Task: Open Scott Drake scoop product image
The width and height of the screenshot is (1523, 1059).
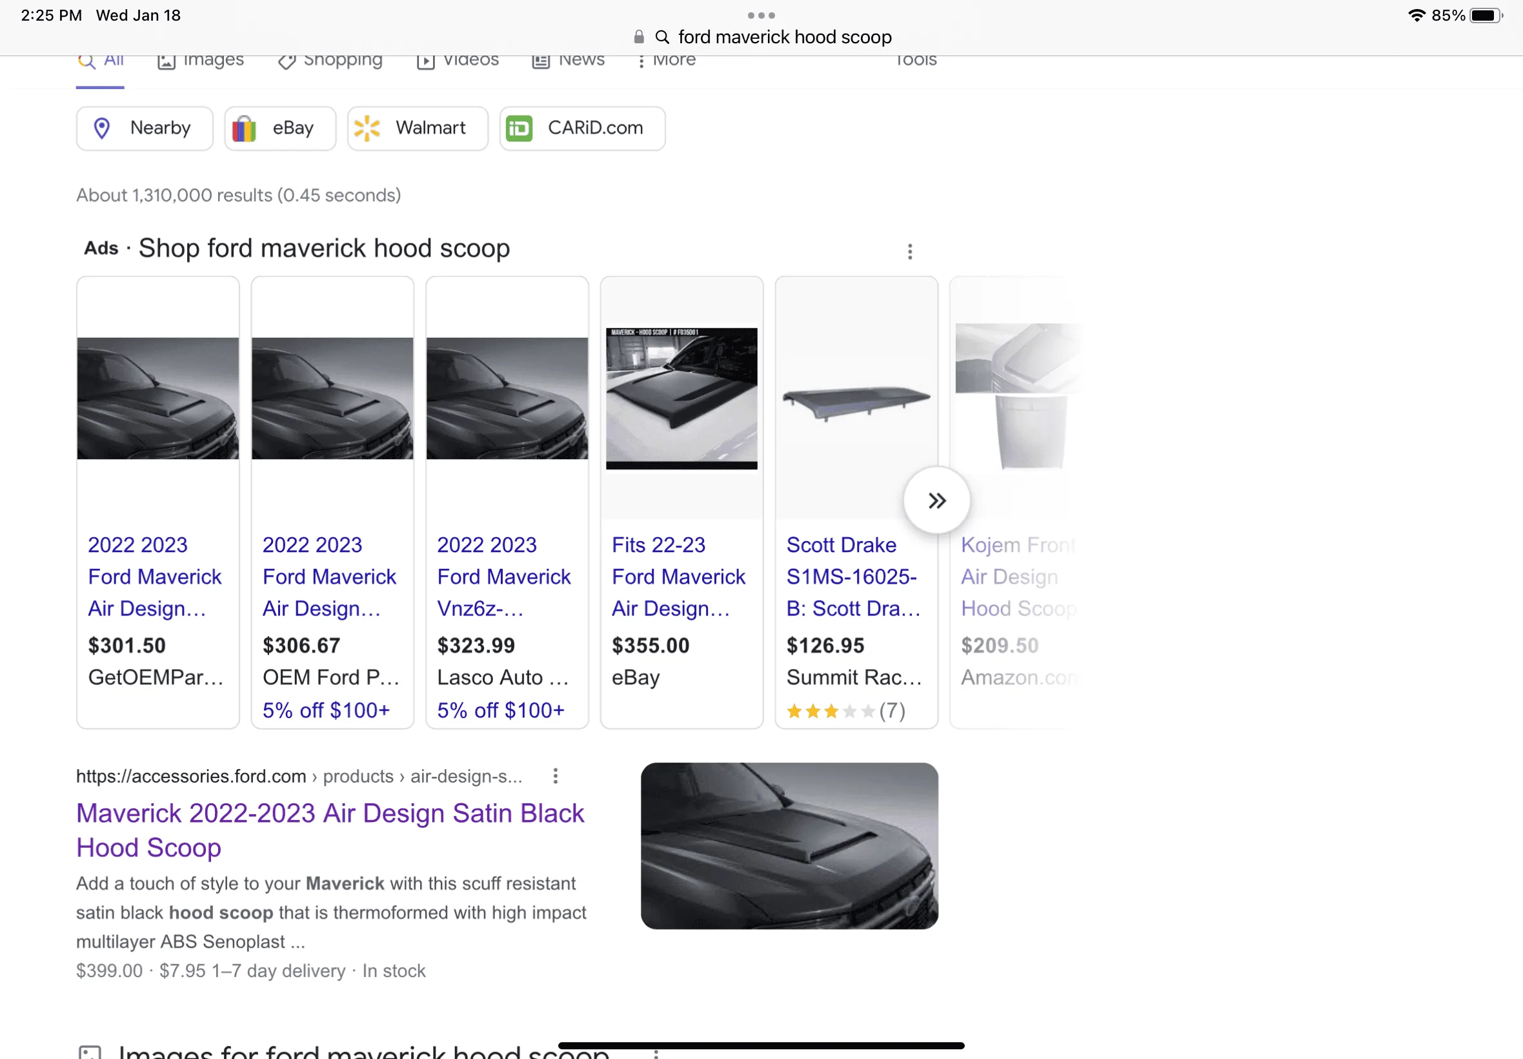Action: 856,404
